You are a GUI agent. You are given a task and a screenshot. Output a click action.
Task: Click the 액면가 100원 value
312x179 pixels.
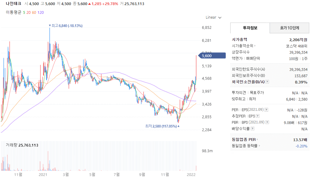(293, 59)
